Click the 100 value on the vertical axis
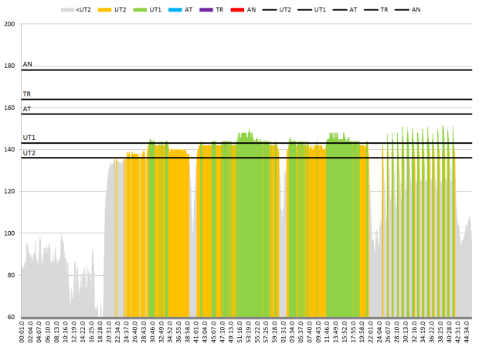Viewport: 479px width, 347px height. tap(10, 233)
